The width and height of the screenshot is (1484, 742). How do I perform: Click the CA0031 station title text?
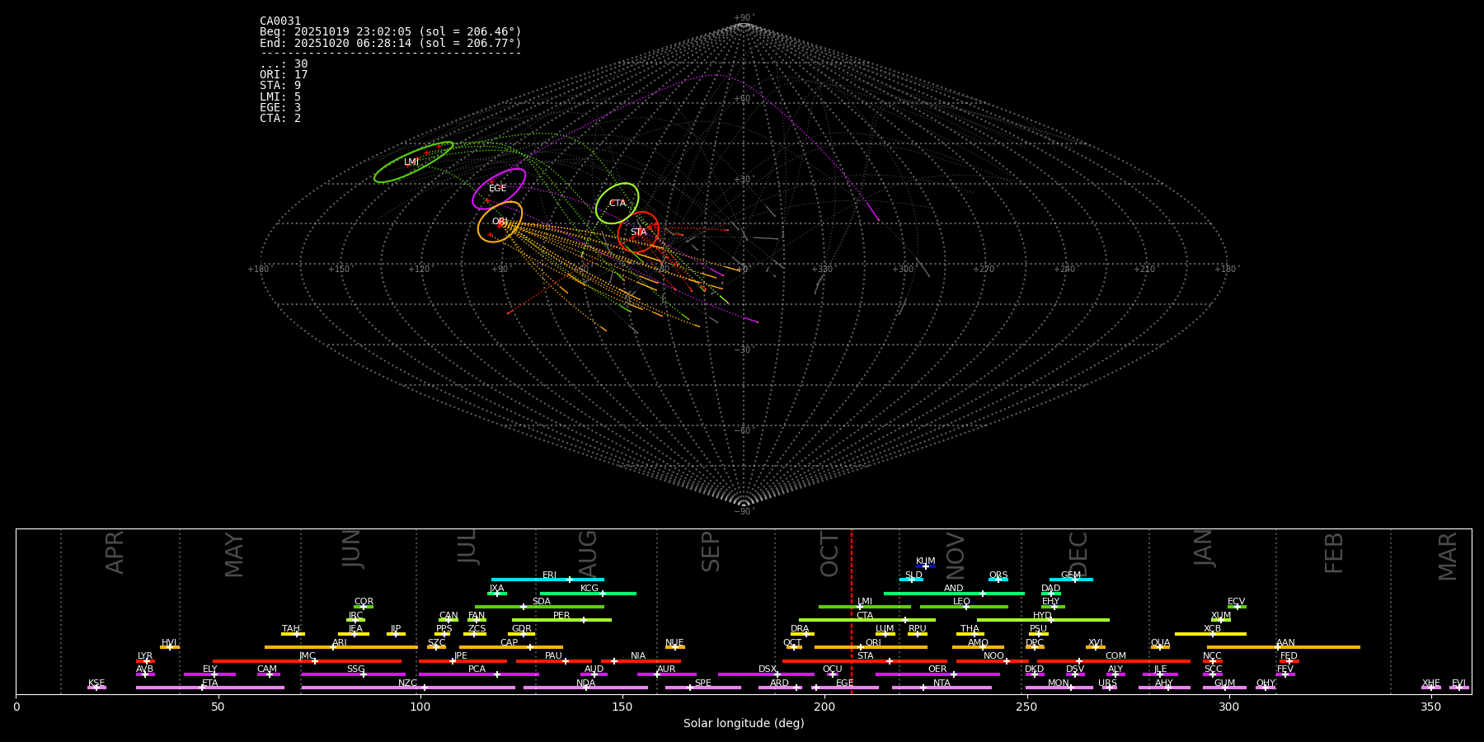click(x=280, y=21)
